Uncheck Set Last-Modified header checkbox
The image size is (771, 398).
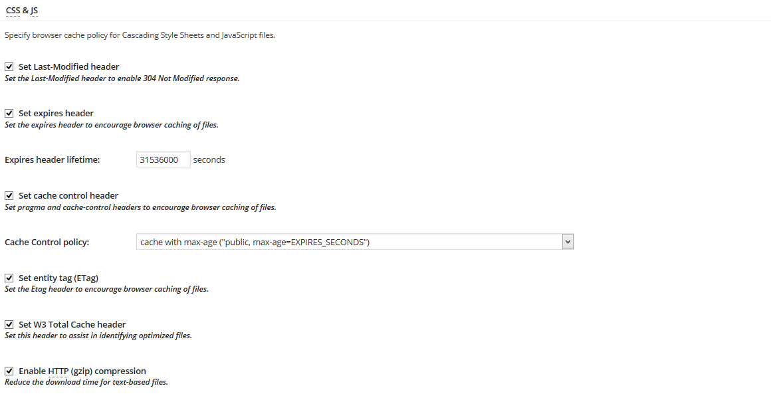coord(9,66)
